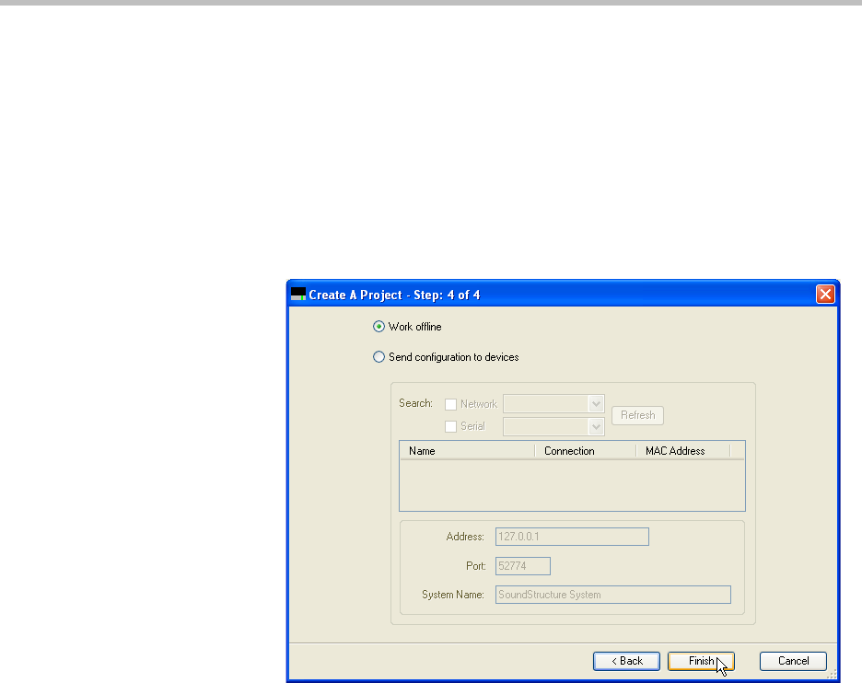Click the Connection column header
Image resolution: width=862 pixels, height=683 pixels.
(584, 451)
